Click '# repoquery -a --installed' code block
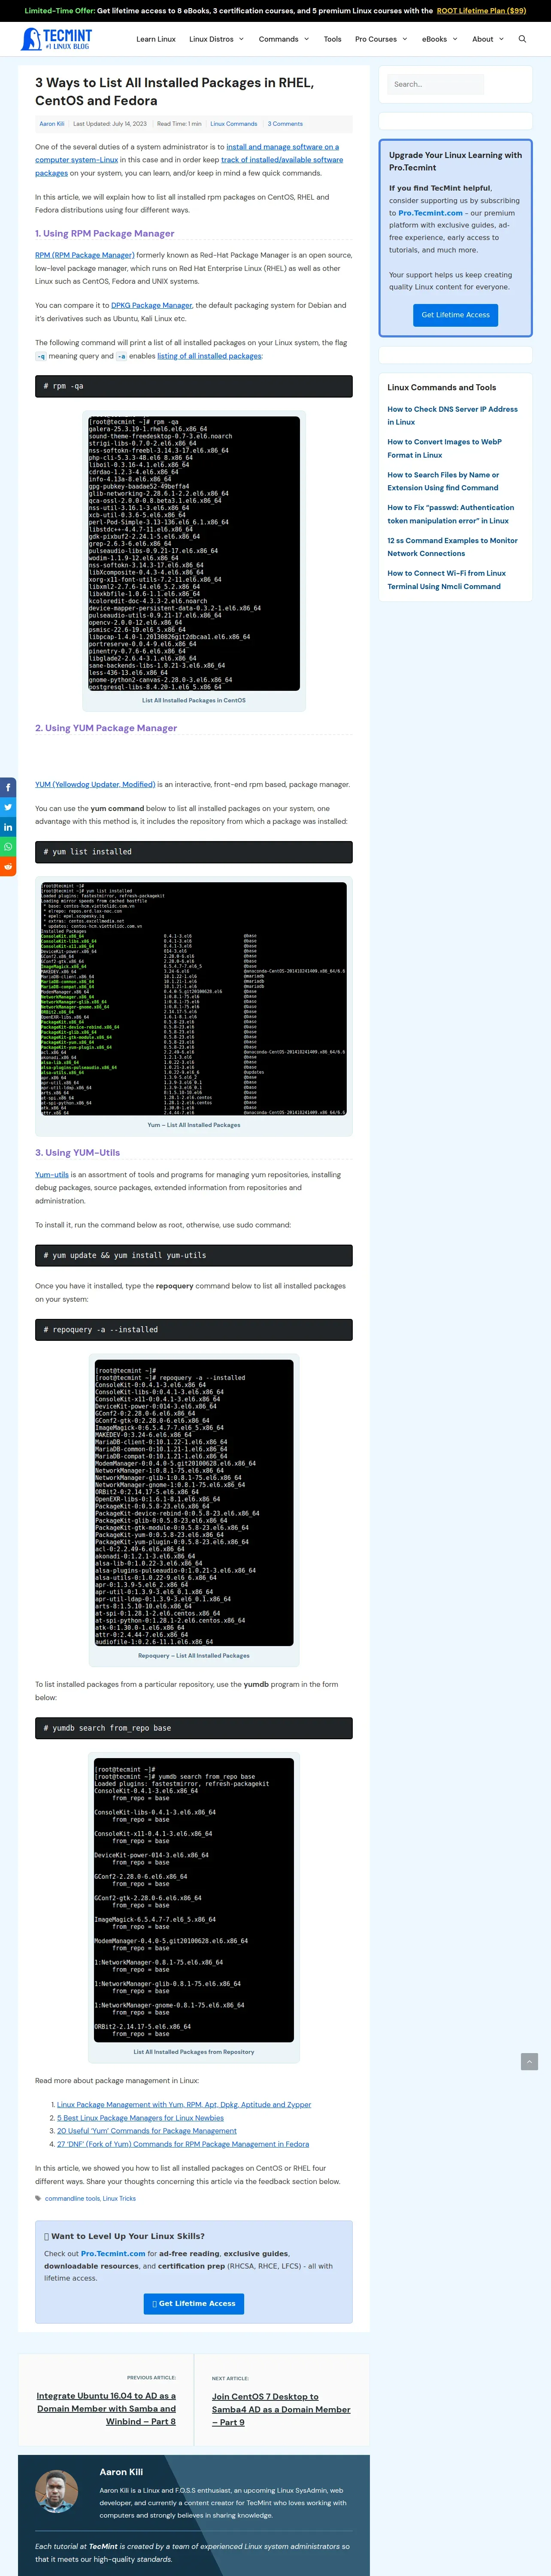The image size is (551, 2576). point(194,1330)
